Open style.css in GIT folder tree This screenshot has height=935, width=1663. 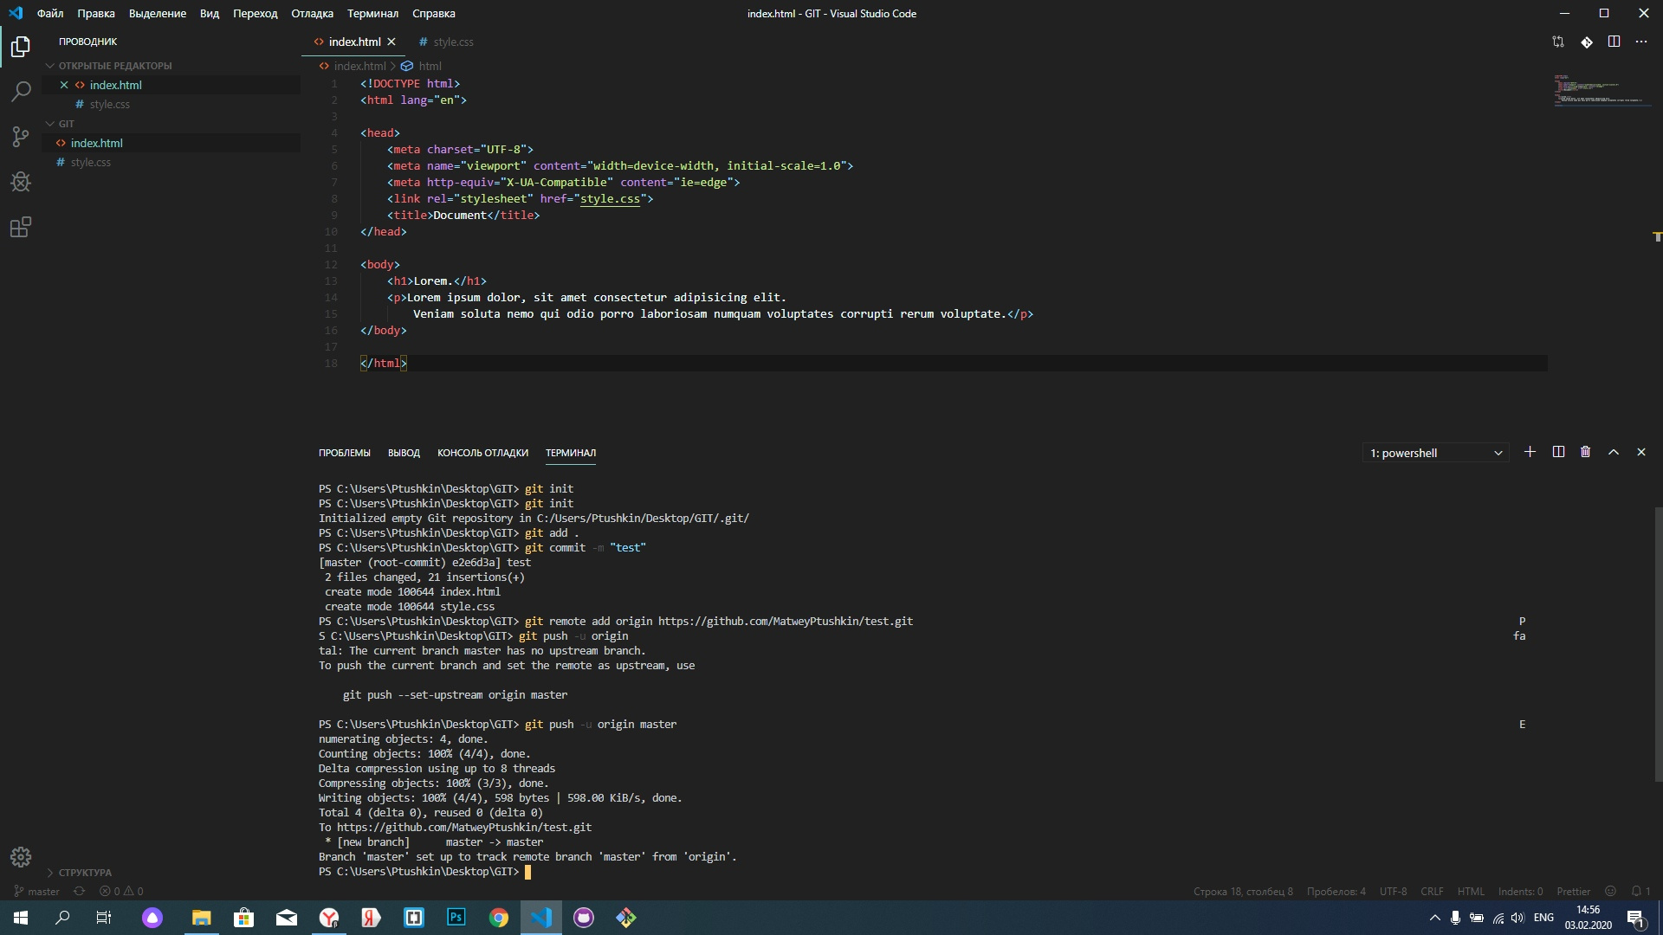[x=171, y=162]
